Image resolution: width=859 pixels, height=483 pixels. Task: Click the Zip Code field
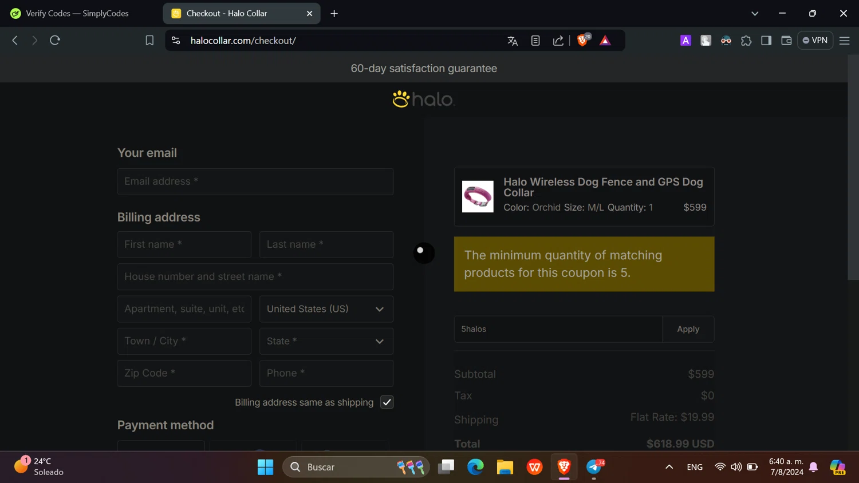click(x=184, y=373)
